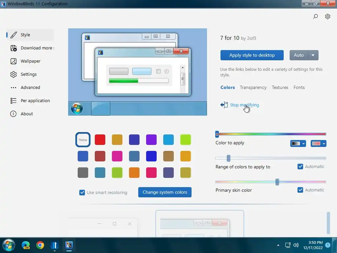Open the gear settings icon at top right
Viewport: 337px width, 253px height.
coord(327,16)
